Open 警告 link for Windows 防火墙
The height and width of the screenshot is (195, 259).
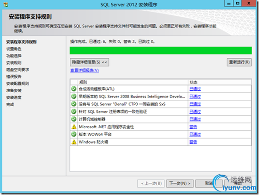(193, 142)
